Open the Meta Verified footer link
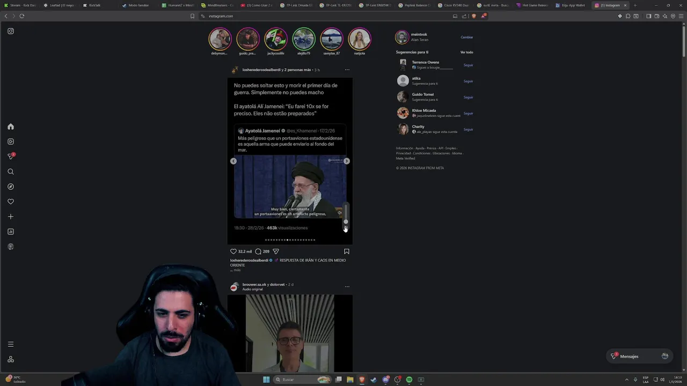The image size is (687, 386). tap(405, 158)
